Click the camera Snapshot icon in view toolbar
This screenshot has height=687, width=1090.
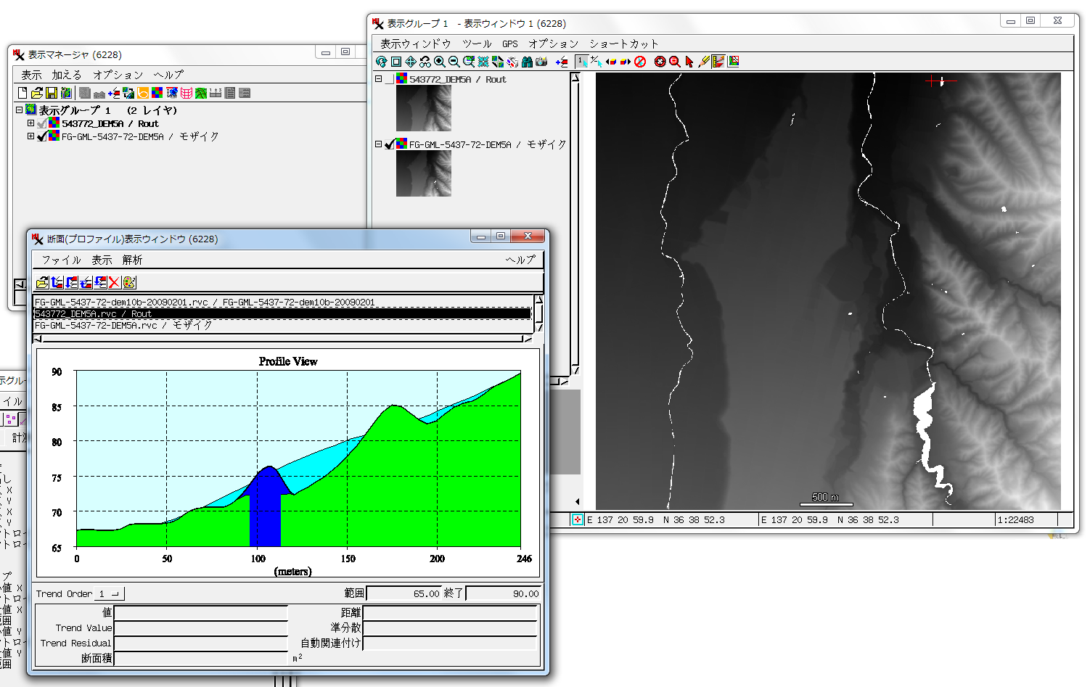[541, 62]
